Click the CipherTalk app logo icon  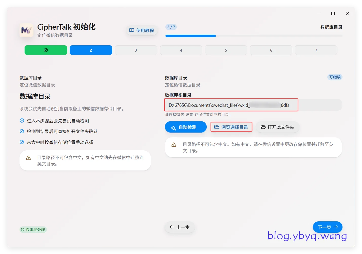coord(26,30)
